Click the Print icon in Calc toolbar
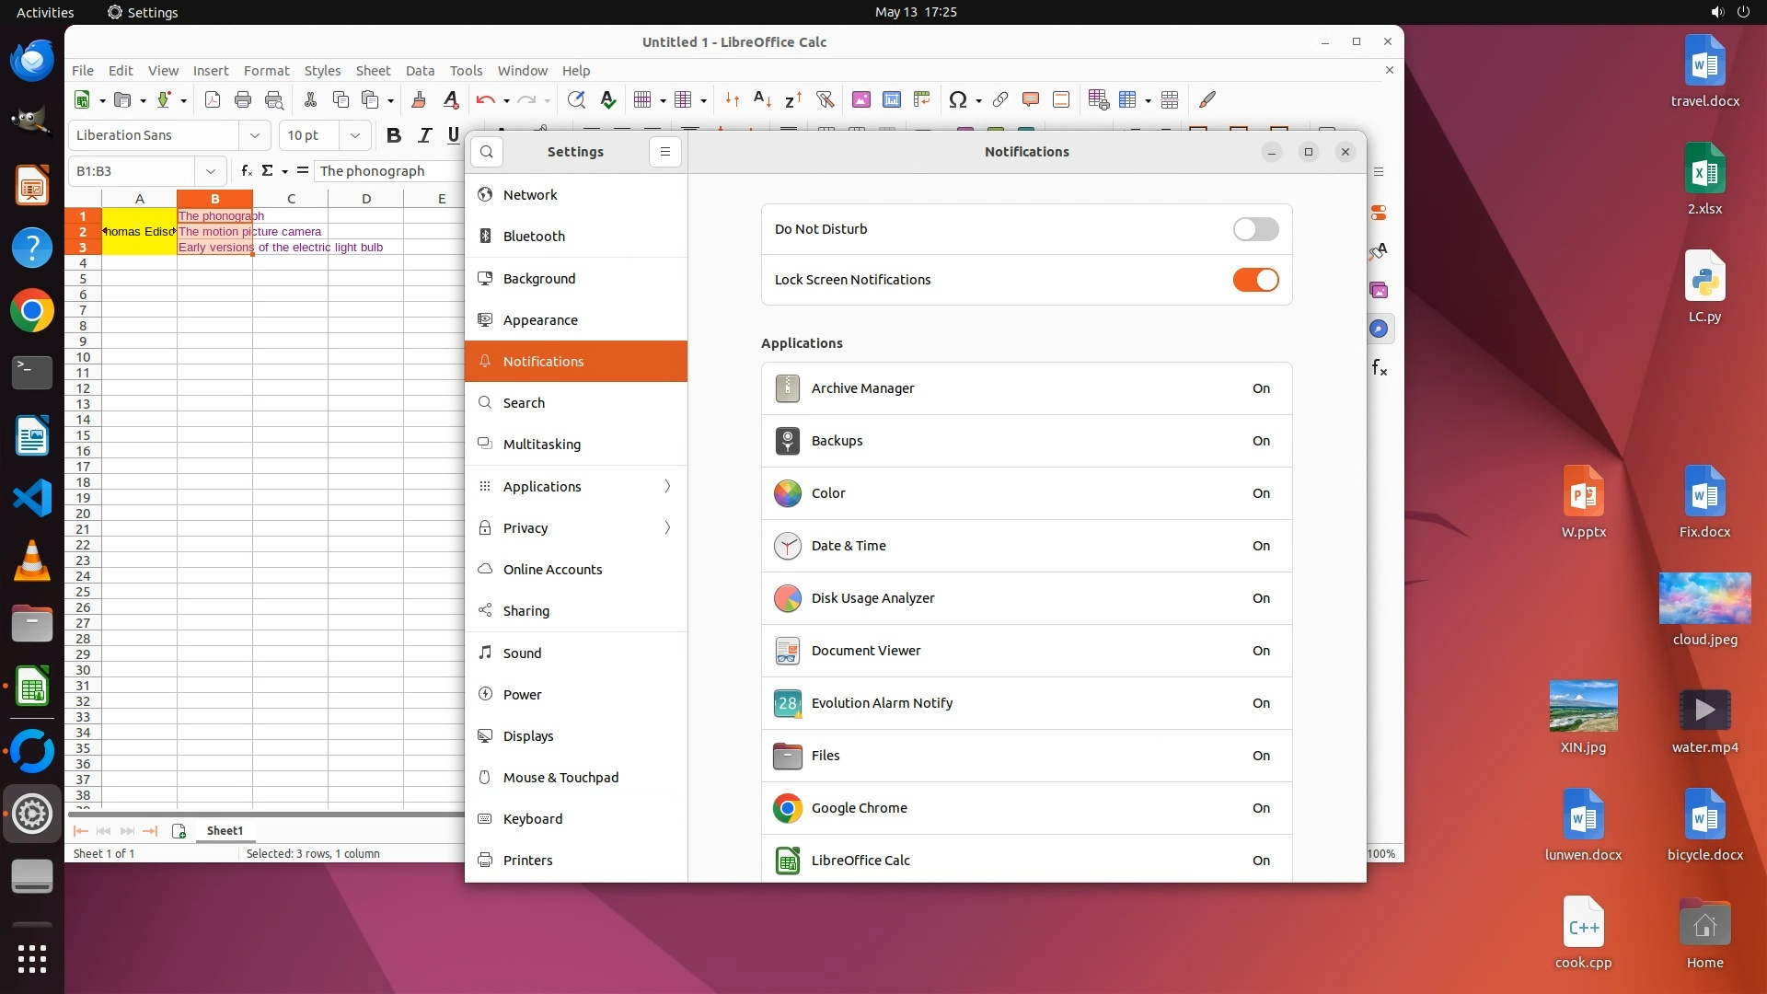 [x=243, y=99]
